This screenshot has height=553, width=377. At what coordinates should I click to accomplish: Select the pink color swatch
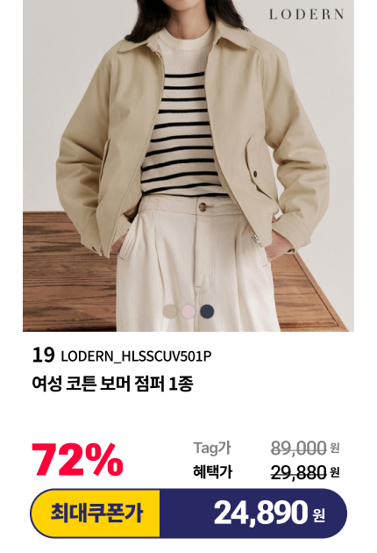(x=188, y=312)
